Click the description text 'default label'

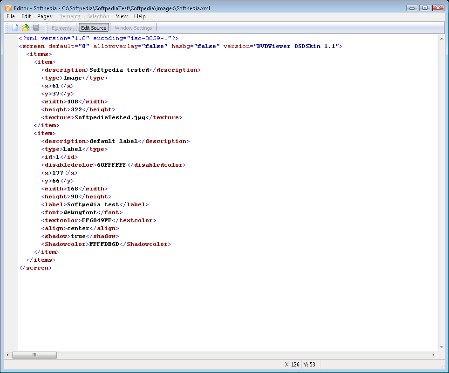(x=114, y=141)
